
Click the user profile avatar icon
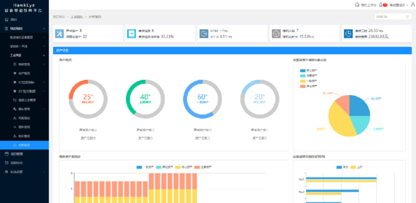(413, 5)
